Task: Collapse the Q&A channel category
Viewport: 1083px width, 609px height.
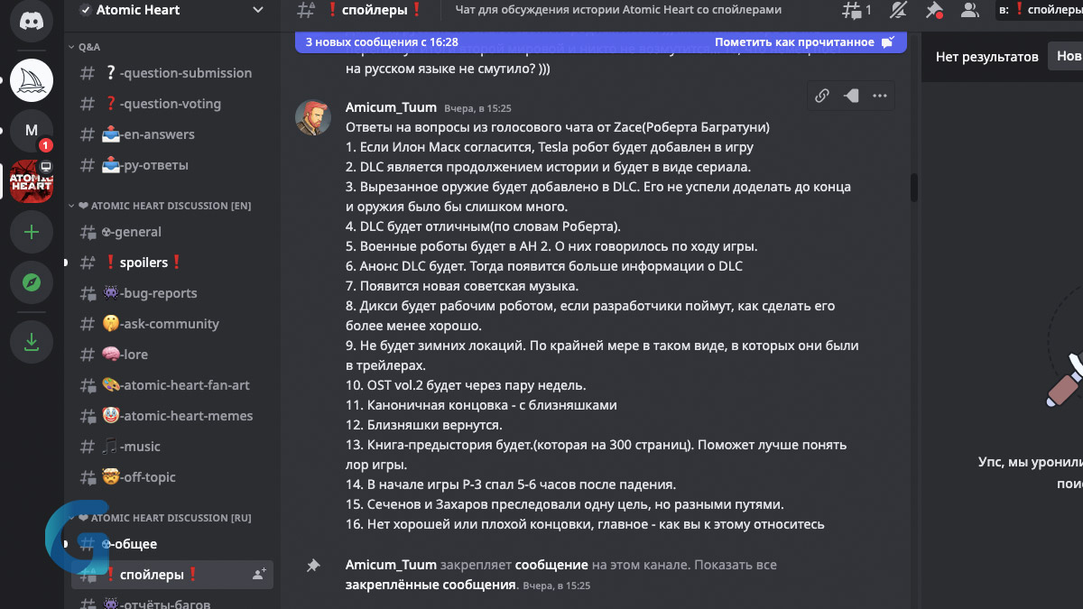Action: click(89, 46)
